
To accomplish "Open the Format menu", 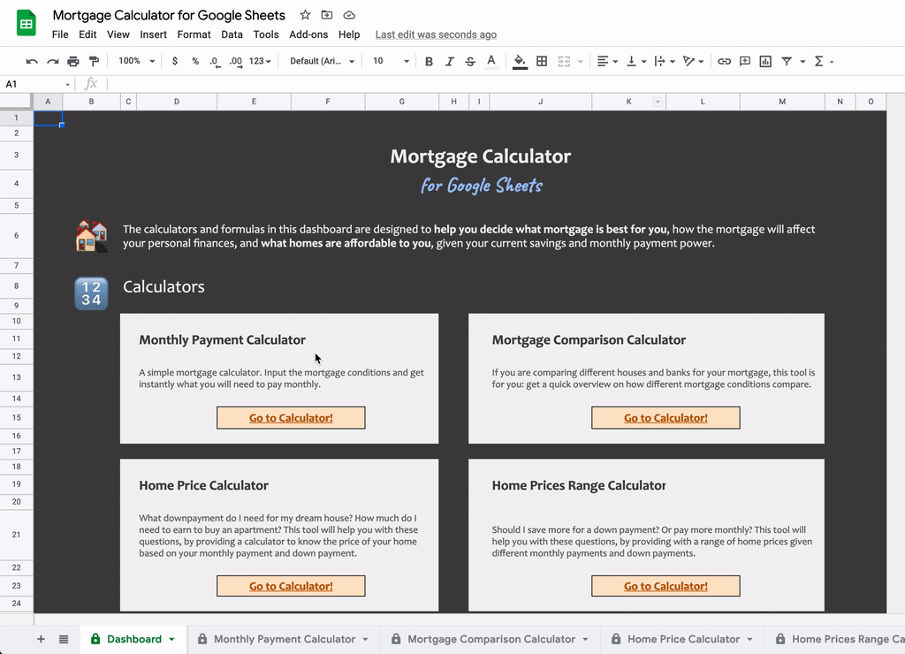I will pos(194,34).
